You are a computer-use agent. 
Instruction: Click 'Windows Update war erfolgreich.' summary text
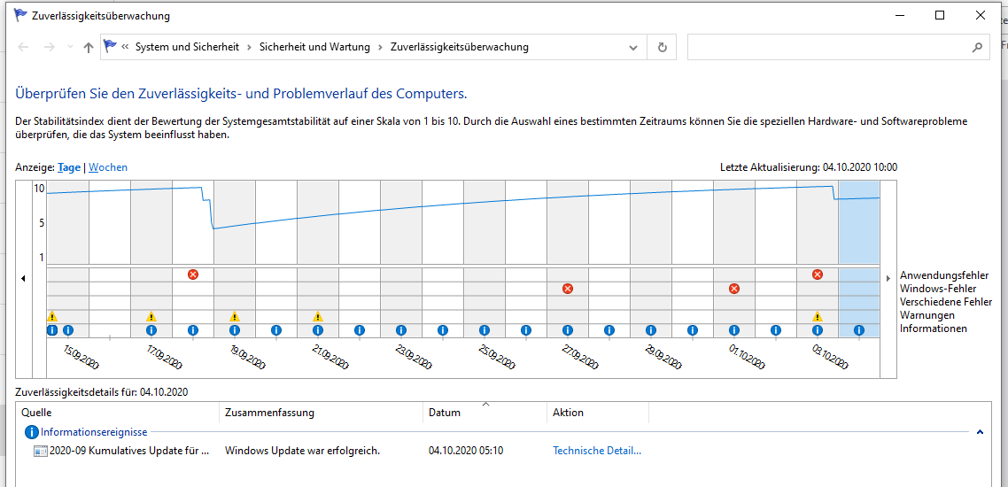click(302, 451)
